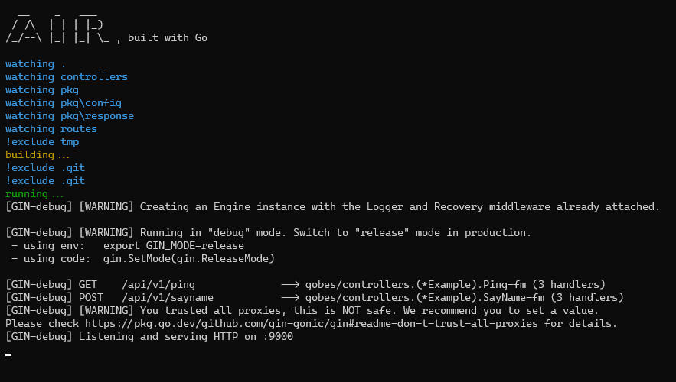This screenshot has width=676, height=382.
Task: Click the 'watching pkg\config' line
Action: (x=64, y=103)
